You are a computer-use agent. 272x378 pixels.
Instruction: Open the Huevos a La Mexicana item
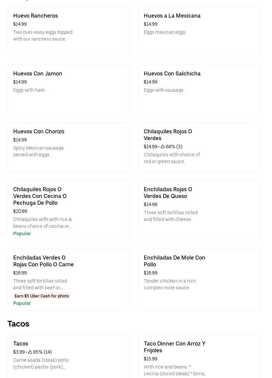[199, 31]
